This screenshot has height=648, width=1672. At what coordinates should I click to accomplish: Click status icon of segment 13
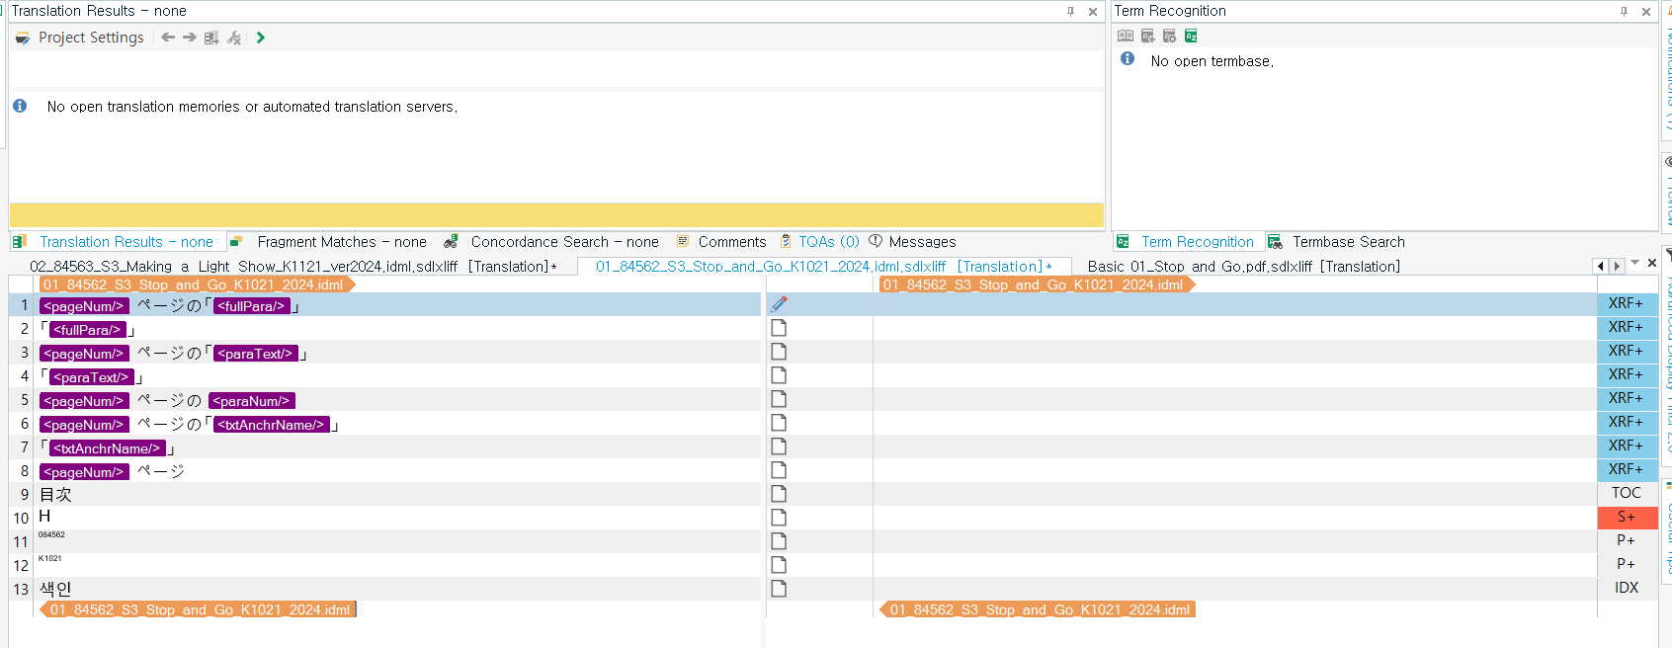point(779,589)
